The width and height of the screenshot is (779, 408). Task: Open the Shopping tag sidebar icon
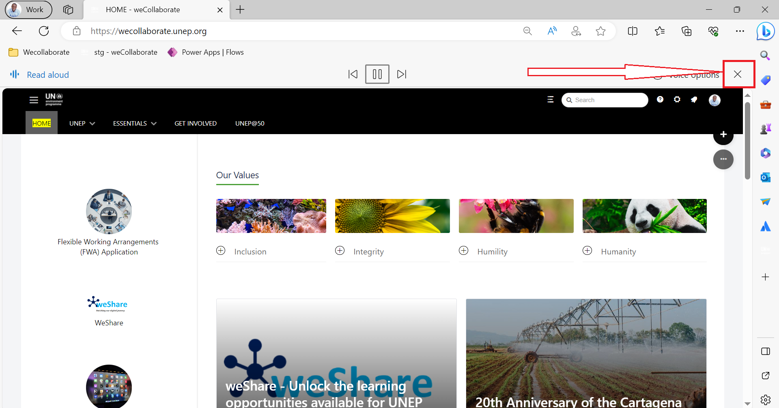coord(766,80)
